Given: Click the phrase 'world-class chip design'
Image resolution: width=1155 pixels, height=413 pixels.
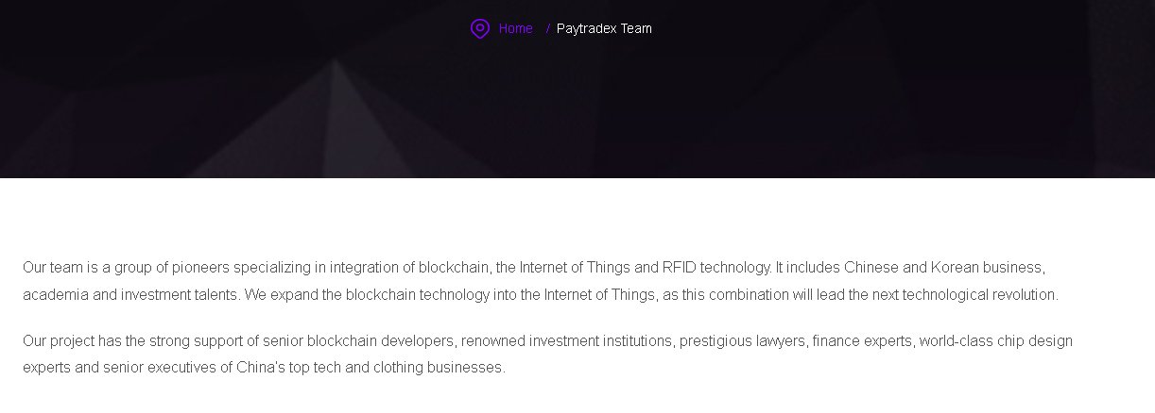Looking at the screenshot, I should coord(996,340).
